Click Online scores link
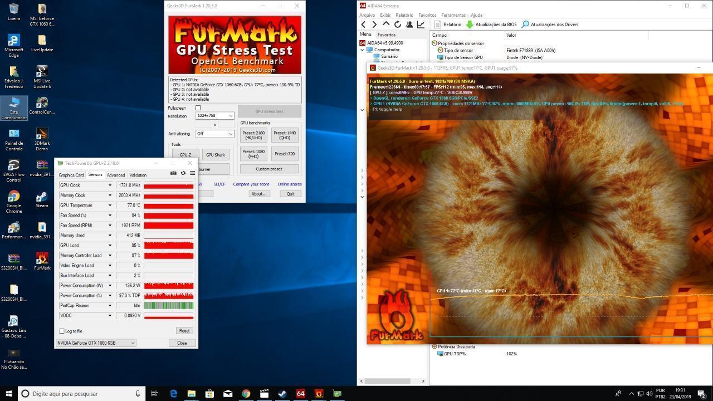The width and height of the screenshot is (713, 401). click(290, 184)
